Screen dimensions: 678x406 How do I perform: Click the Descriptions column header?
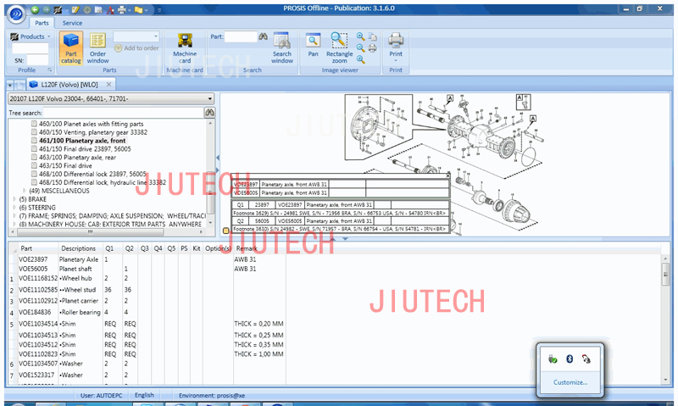tap(80, 248)
